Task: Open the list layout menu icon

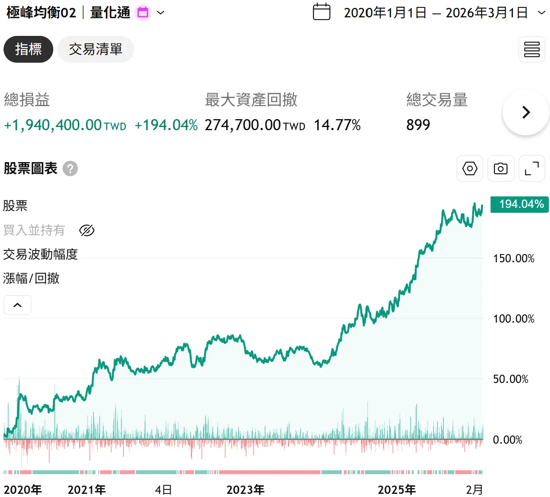Action: click(531, 49)
